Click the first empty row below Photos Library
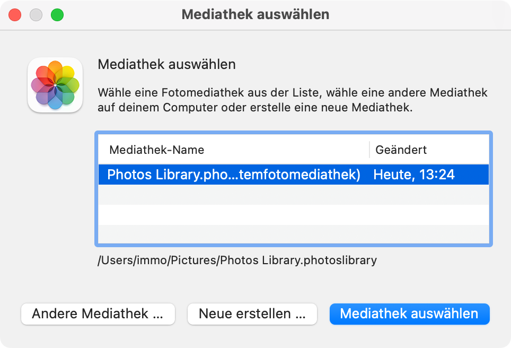 coord(294,194)
